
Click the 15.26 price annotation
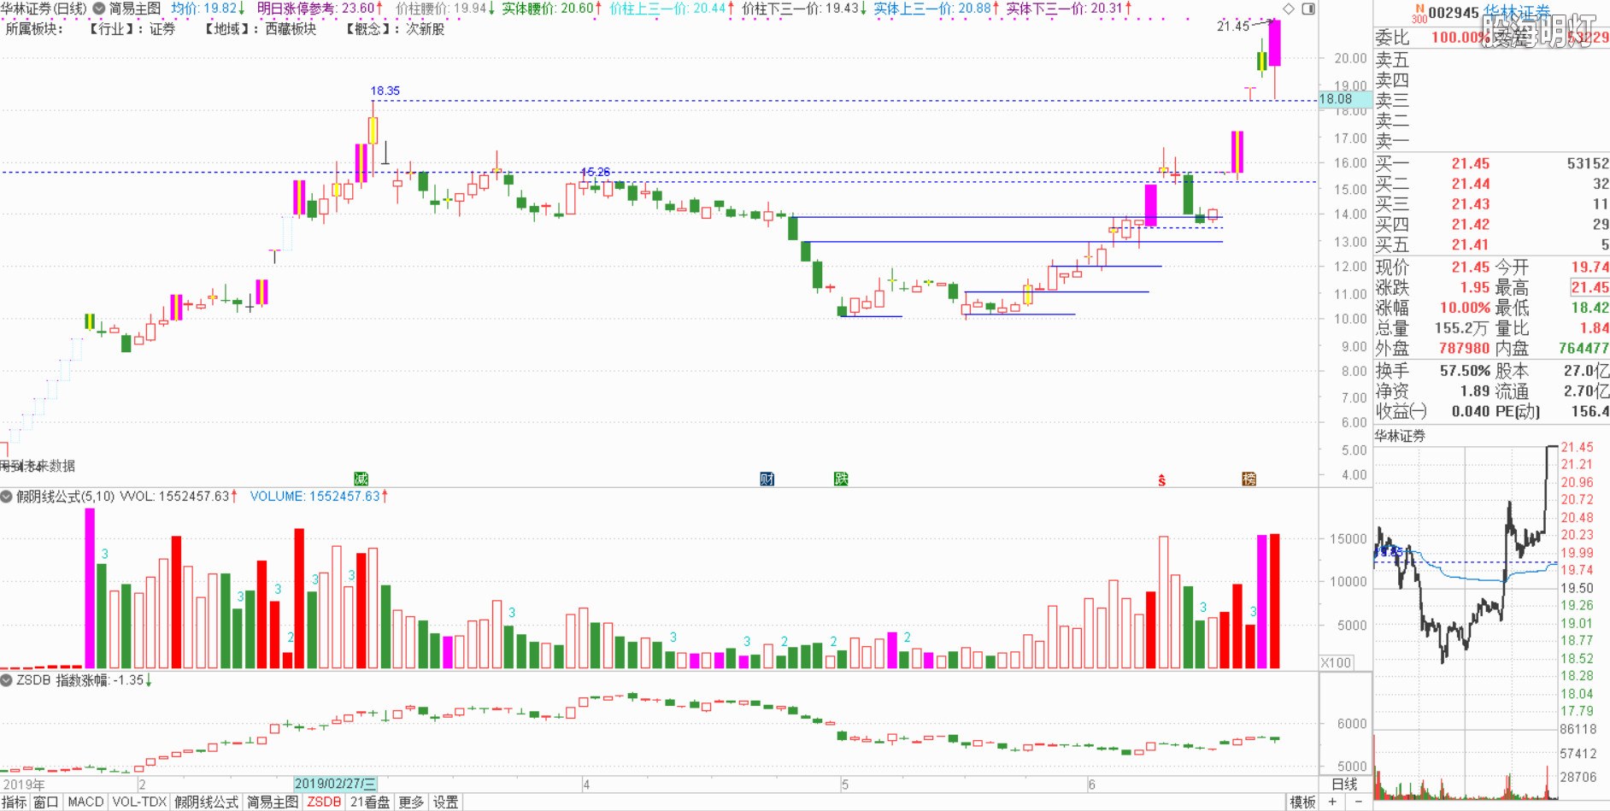coord(596,172)
